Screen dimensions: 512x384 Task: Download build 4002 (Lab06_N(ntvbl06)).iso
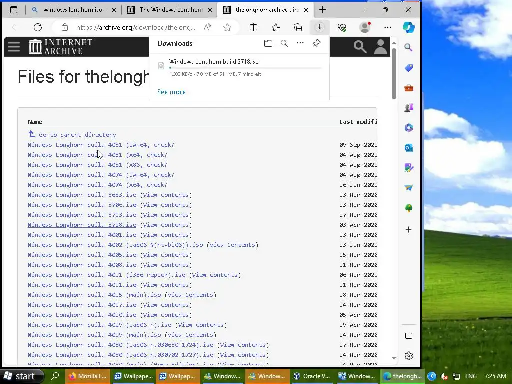click(115, 245)
